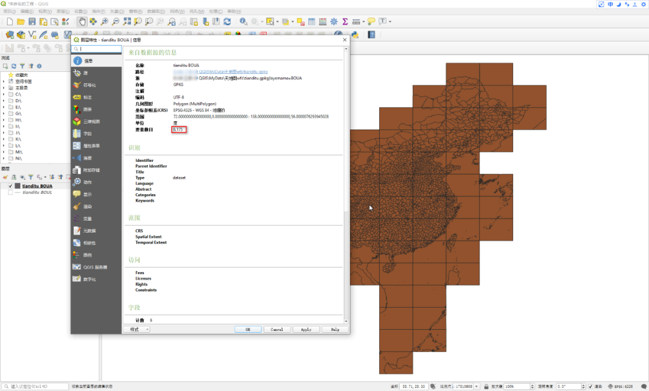Toggle visibility of tianditu BOUA layer
Image resolution: width=649 pixels, height=391 pixels.
(x=10, y=187)
